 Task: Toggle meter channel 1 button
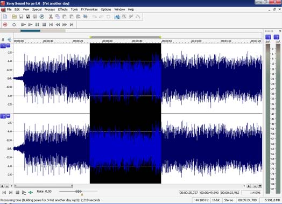point(268,37)
